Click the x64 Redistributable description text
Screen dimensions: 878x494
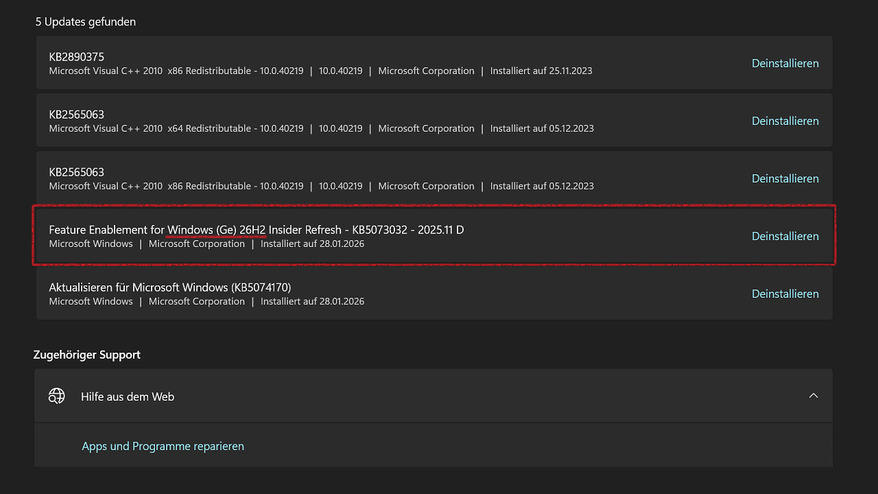pos(176,128)
